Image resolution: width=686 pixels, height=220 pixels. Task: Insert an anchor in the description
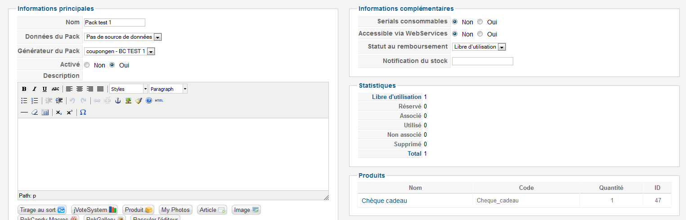118,101
